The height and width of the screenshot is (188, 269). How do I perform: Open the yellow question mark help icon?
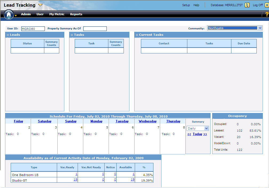pos(267,14)
